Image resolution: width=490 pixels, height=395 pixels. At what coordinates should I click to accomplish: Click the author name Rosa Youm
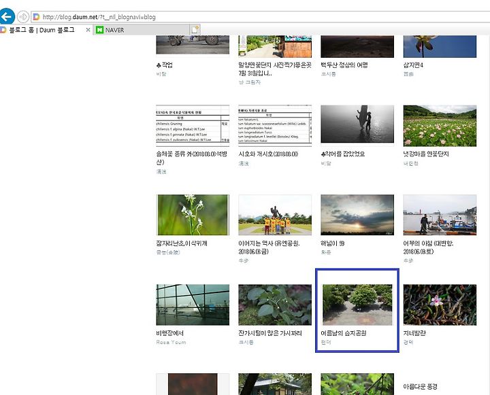click(x=171, y=342)
